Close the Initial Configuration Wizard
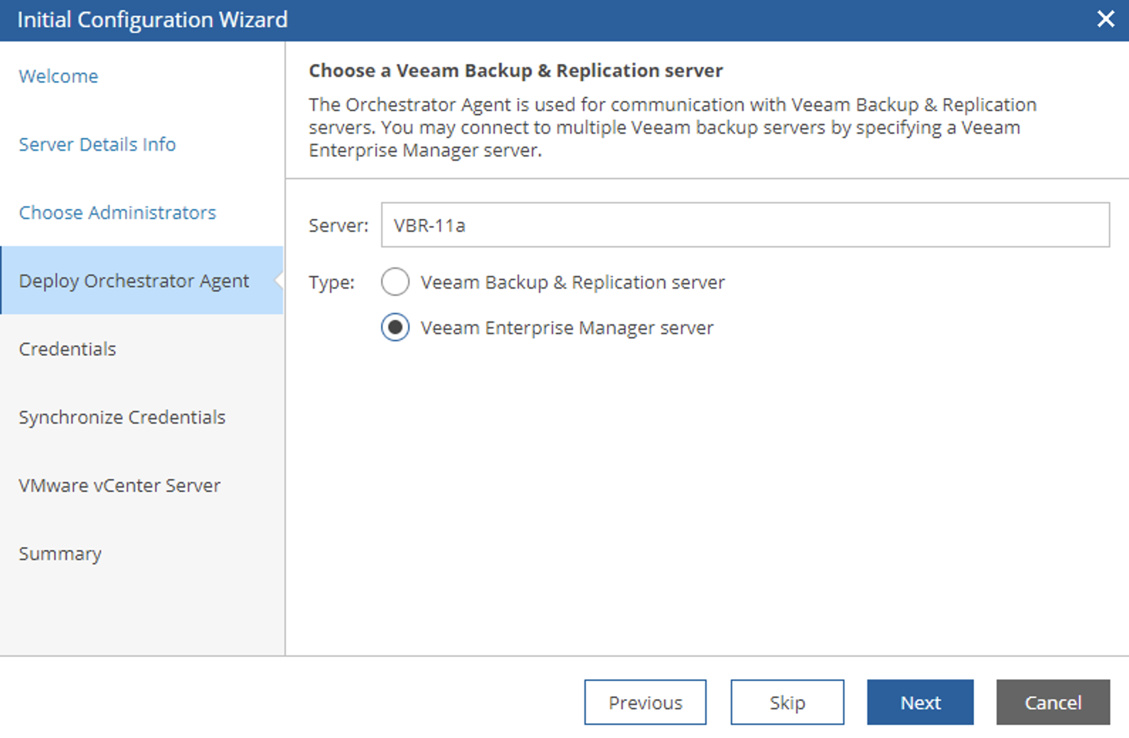Image resolution: width=1129 pixels, height=738 pixels. click(1106, 19)
